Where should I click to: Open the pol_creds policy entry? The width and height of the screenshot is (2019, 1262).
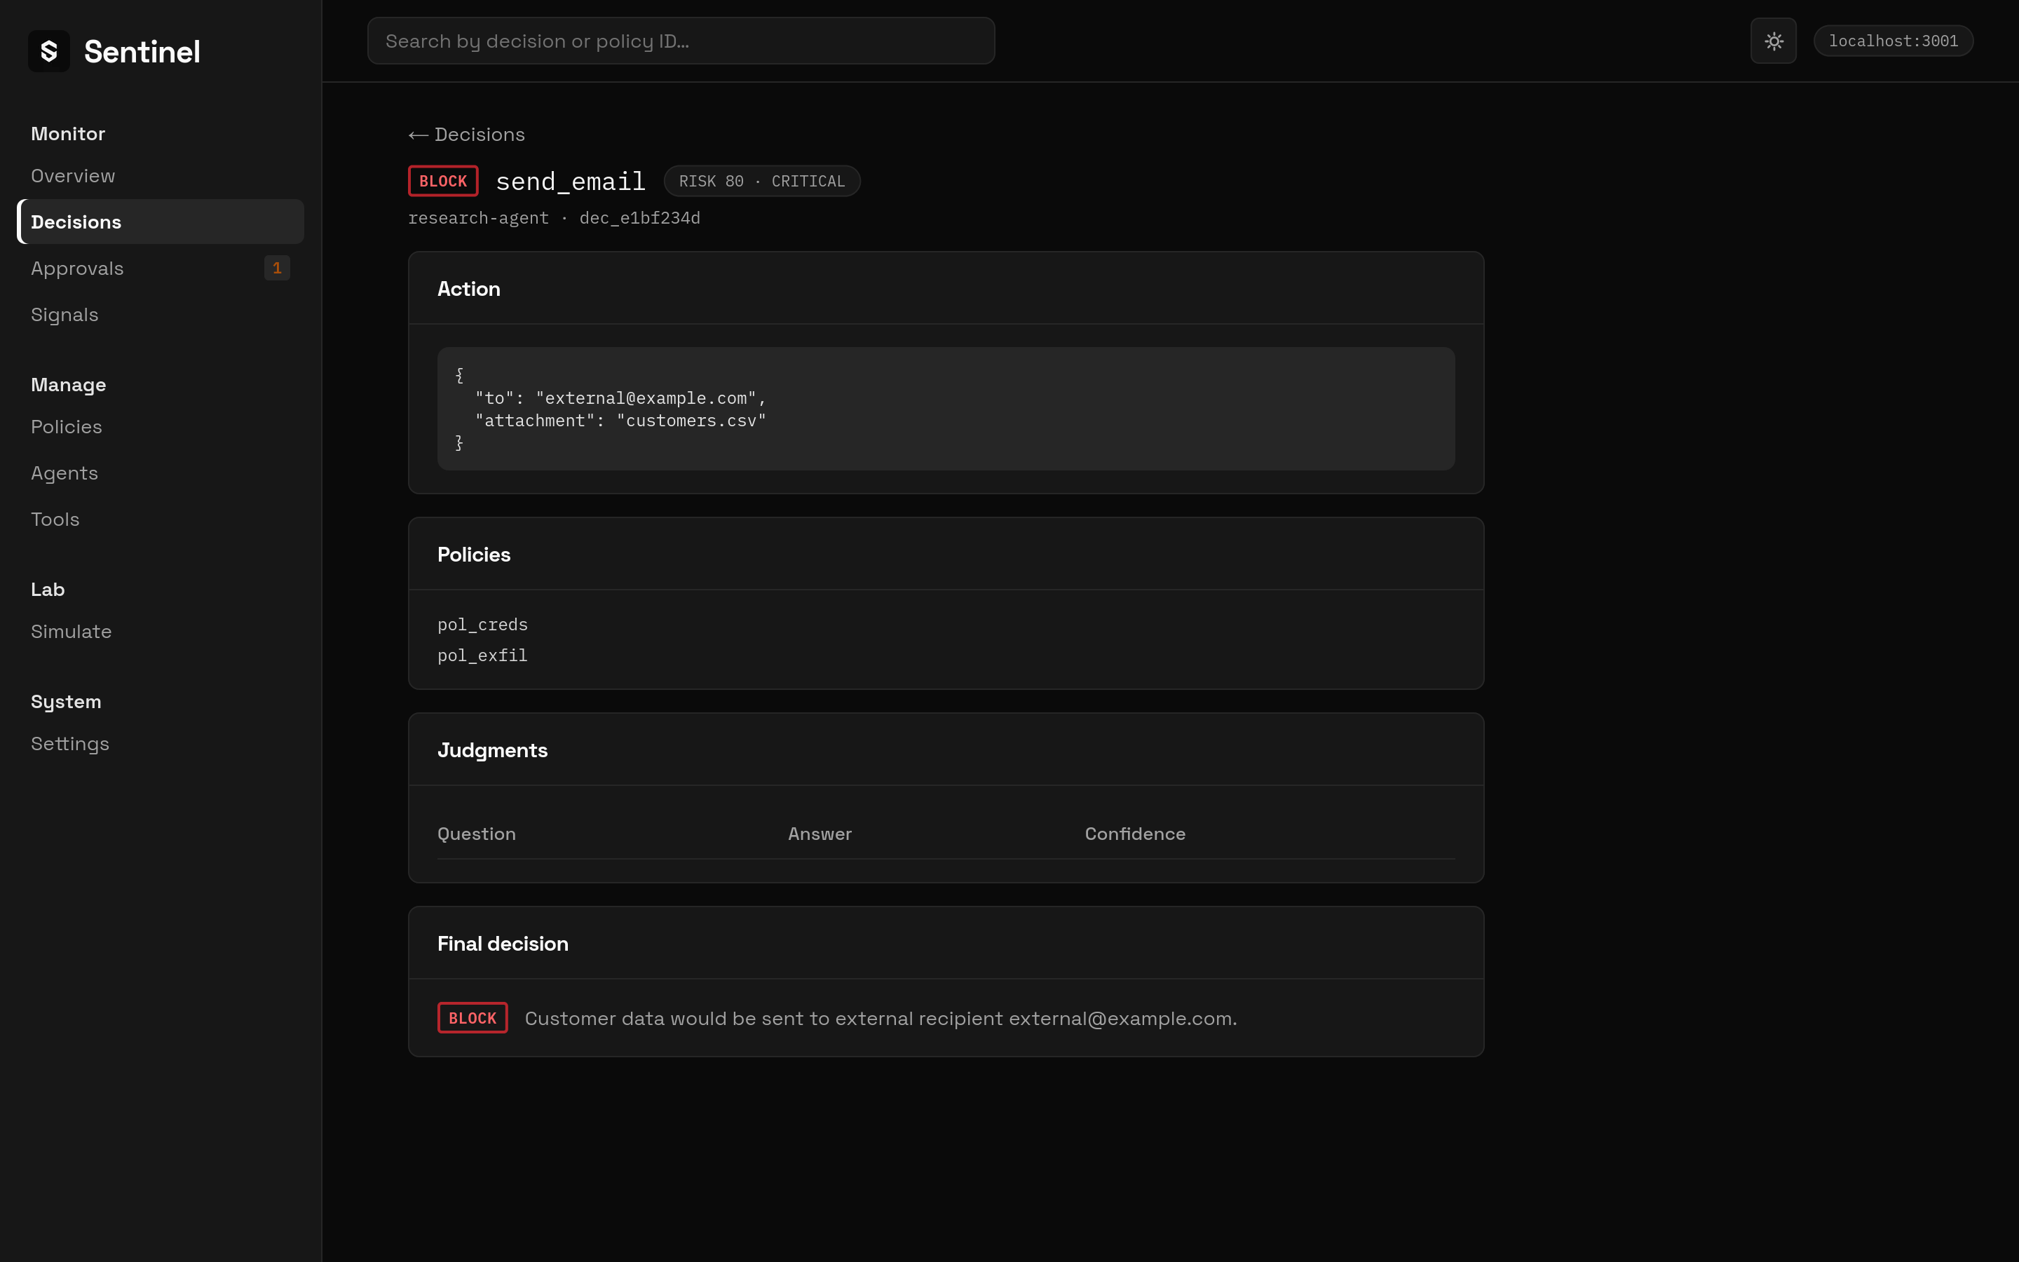(482, 624)
